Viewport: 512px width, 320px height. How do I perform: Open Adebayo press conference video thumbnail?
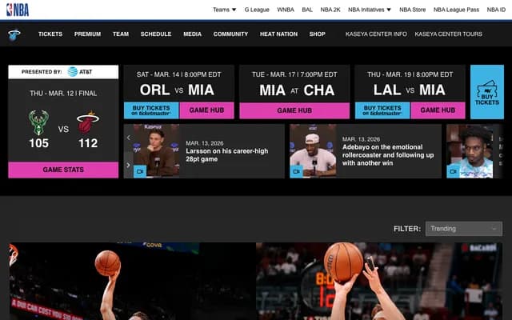coord(313,151)
